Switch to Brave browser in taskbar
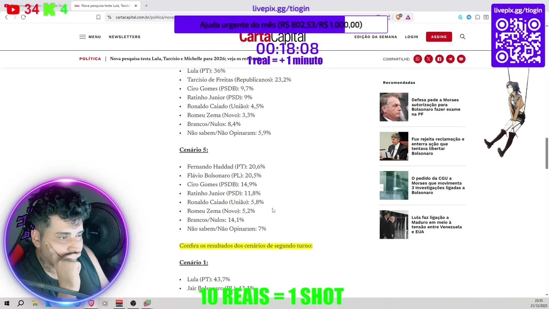The width and height of the screenshot is (549, 309). tap(91, 303)
